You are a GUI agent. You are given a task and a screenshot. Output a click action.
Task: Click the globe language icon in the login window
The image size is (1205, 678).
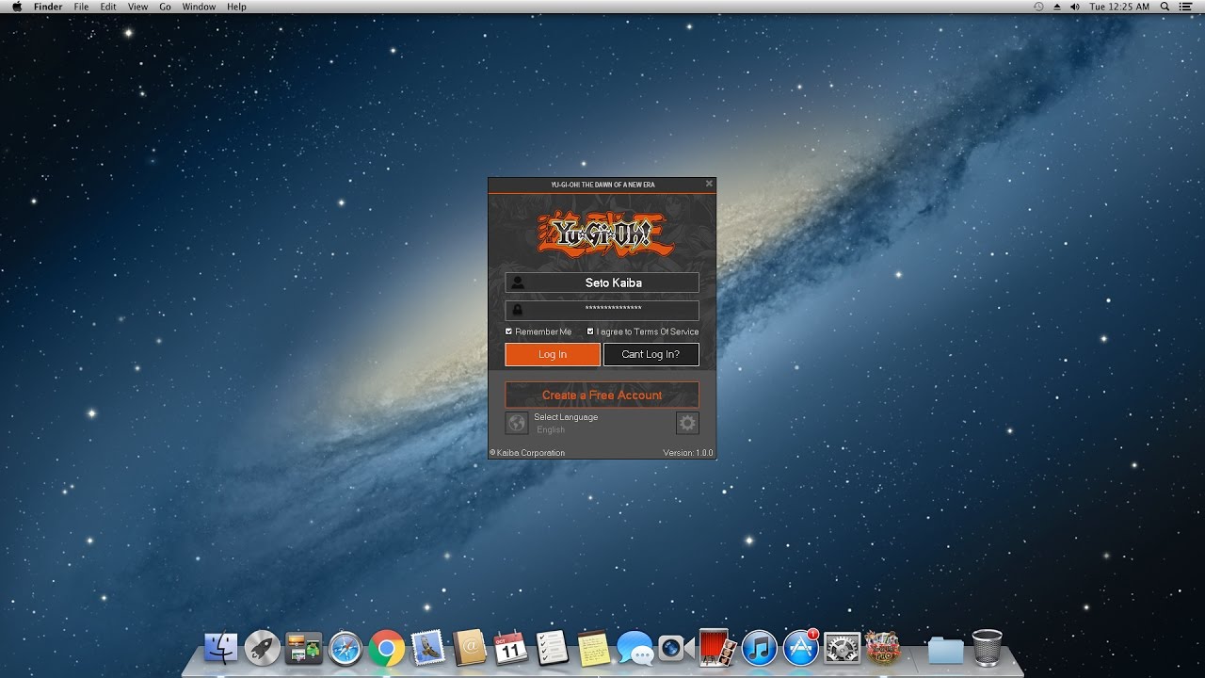517,424
